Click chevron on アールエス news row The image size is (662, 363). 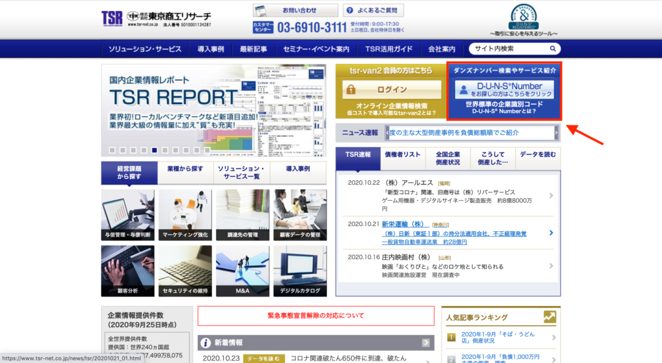pos(551,196)
